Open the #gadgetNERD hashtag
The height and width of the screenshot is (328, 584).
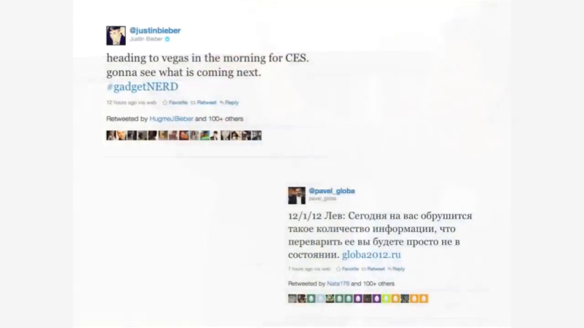(x=142, y=87)
